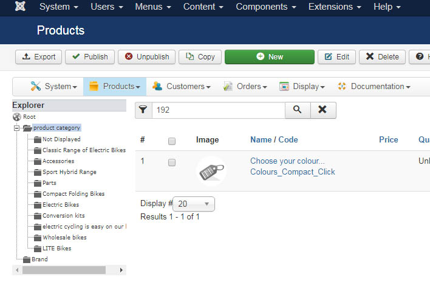Click the Joomla logo icon
Screen dimensions: 430x294
tap(20, 7)
